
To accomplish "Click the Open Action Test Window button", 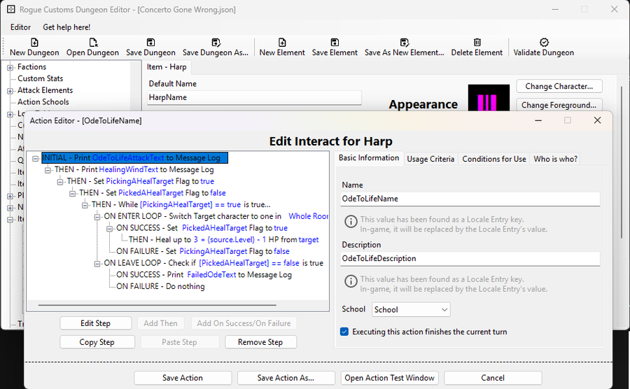I will pyautogui.click(x=389, y=378).
